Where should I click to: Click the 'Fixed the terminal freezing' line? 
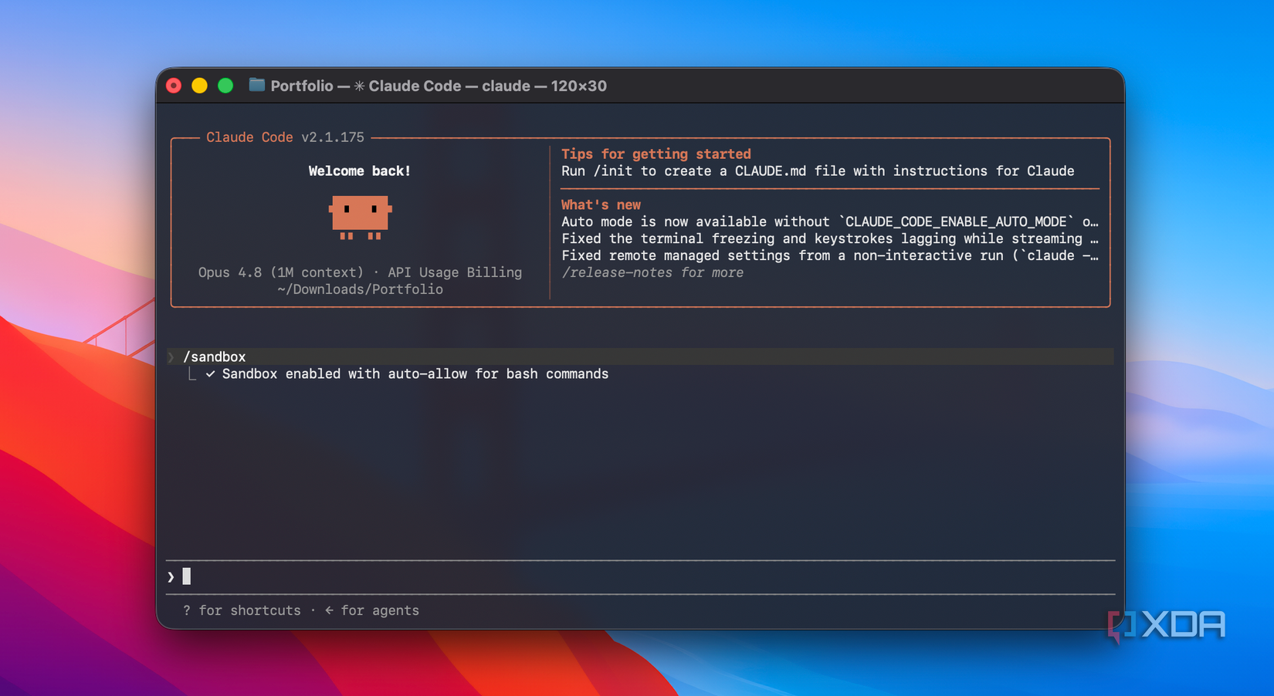click(x=830, y=239)
